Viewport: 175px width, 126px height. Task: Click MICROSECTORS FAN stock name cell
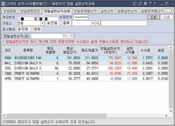(x=28, y=58)
